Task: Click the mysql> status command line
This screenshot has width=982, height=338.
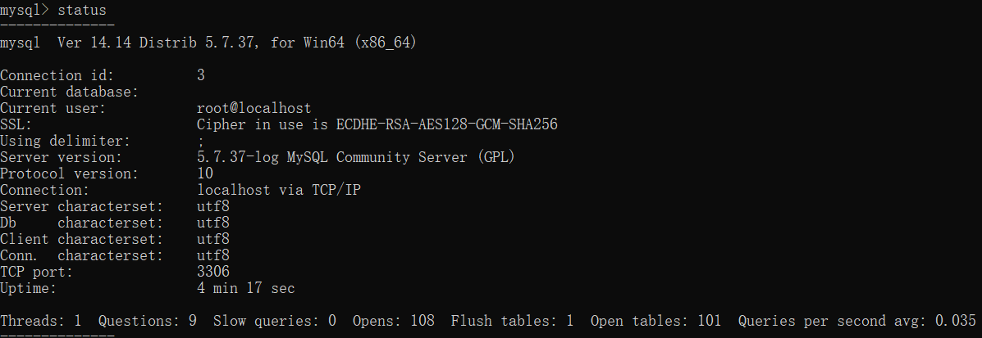Action: point(53,10)
